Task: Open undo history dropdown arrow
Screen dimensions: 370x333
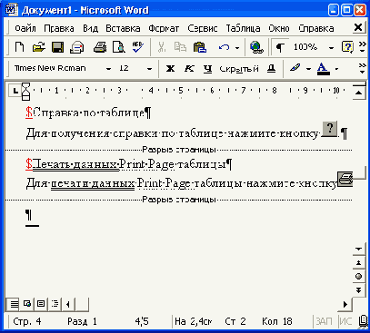Action: [x=237, y=47]
